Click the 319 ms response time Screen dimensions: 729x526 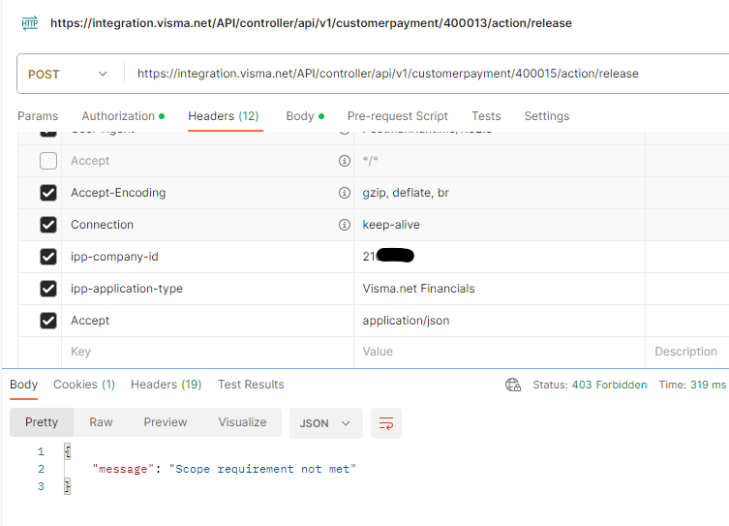click(x=708, y=386)
